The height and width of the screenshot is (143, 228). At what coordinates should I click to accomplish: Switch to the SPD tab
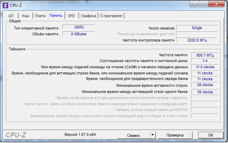click(x=71, y=16)
